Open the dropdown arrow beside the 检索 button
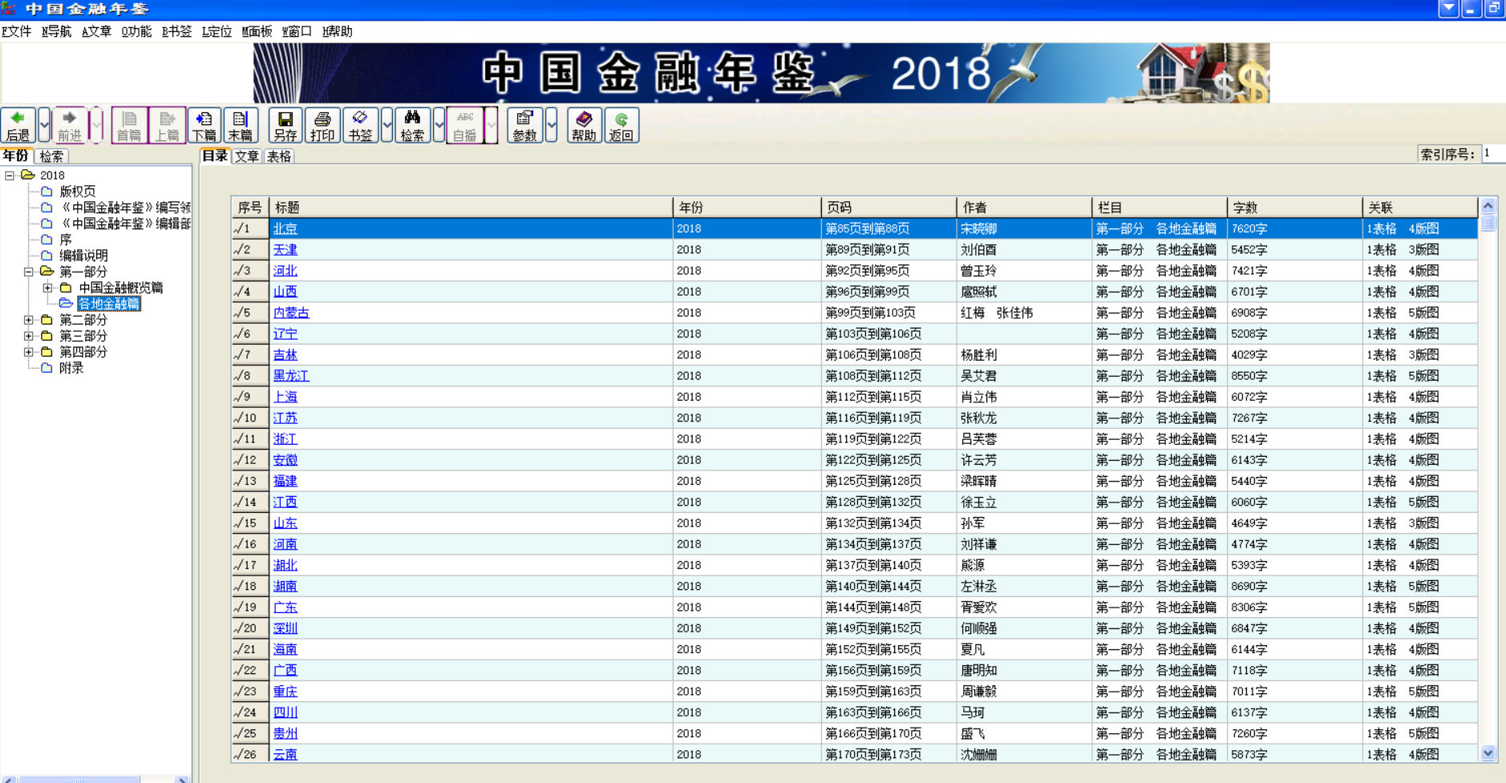This screenshot has height=783, width=1506. pos(439,125)
